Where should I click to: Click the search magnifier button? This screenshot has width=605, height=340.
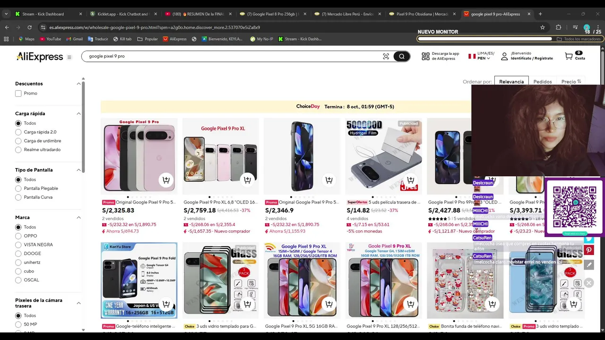(x=401, y=57)
